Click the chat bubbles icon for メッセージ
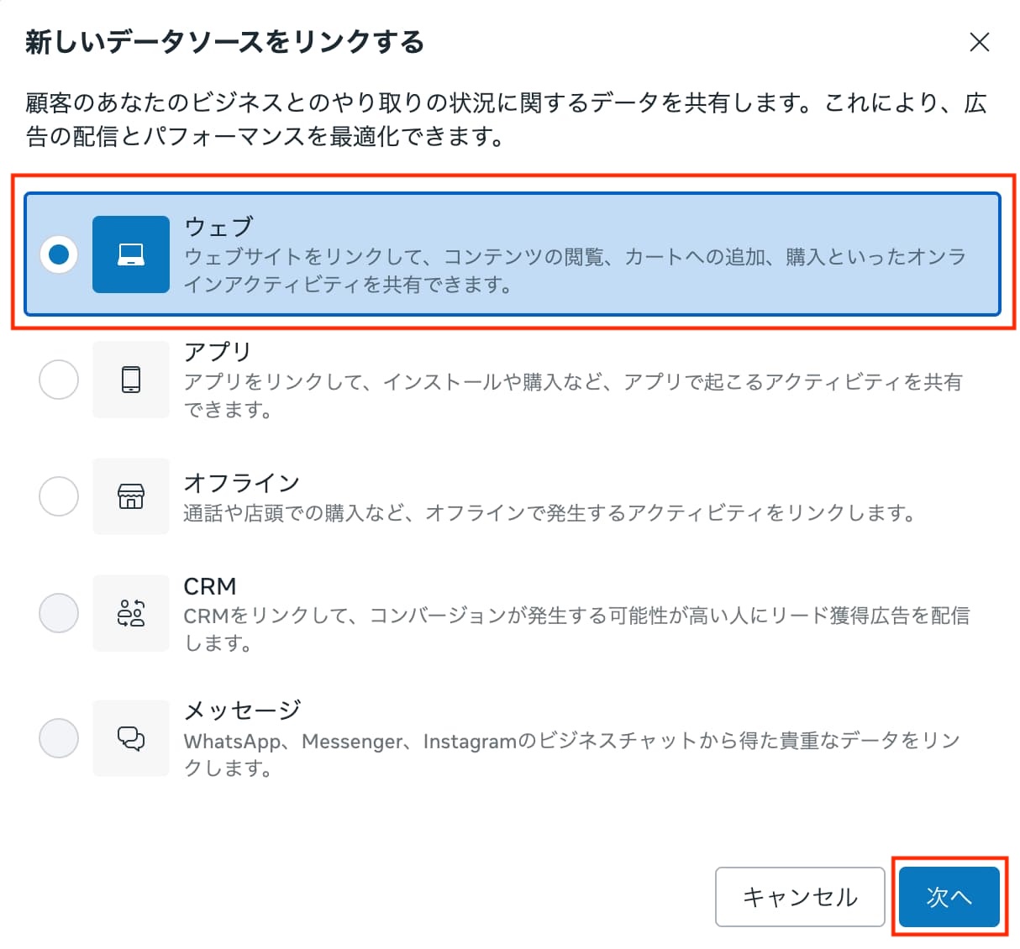The width and height of the screenshot is (1020, 949). pos(131,738)
